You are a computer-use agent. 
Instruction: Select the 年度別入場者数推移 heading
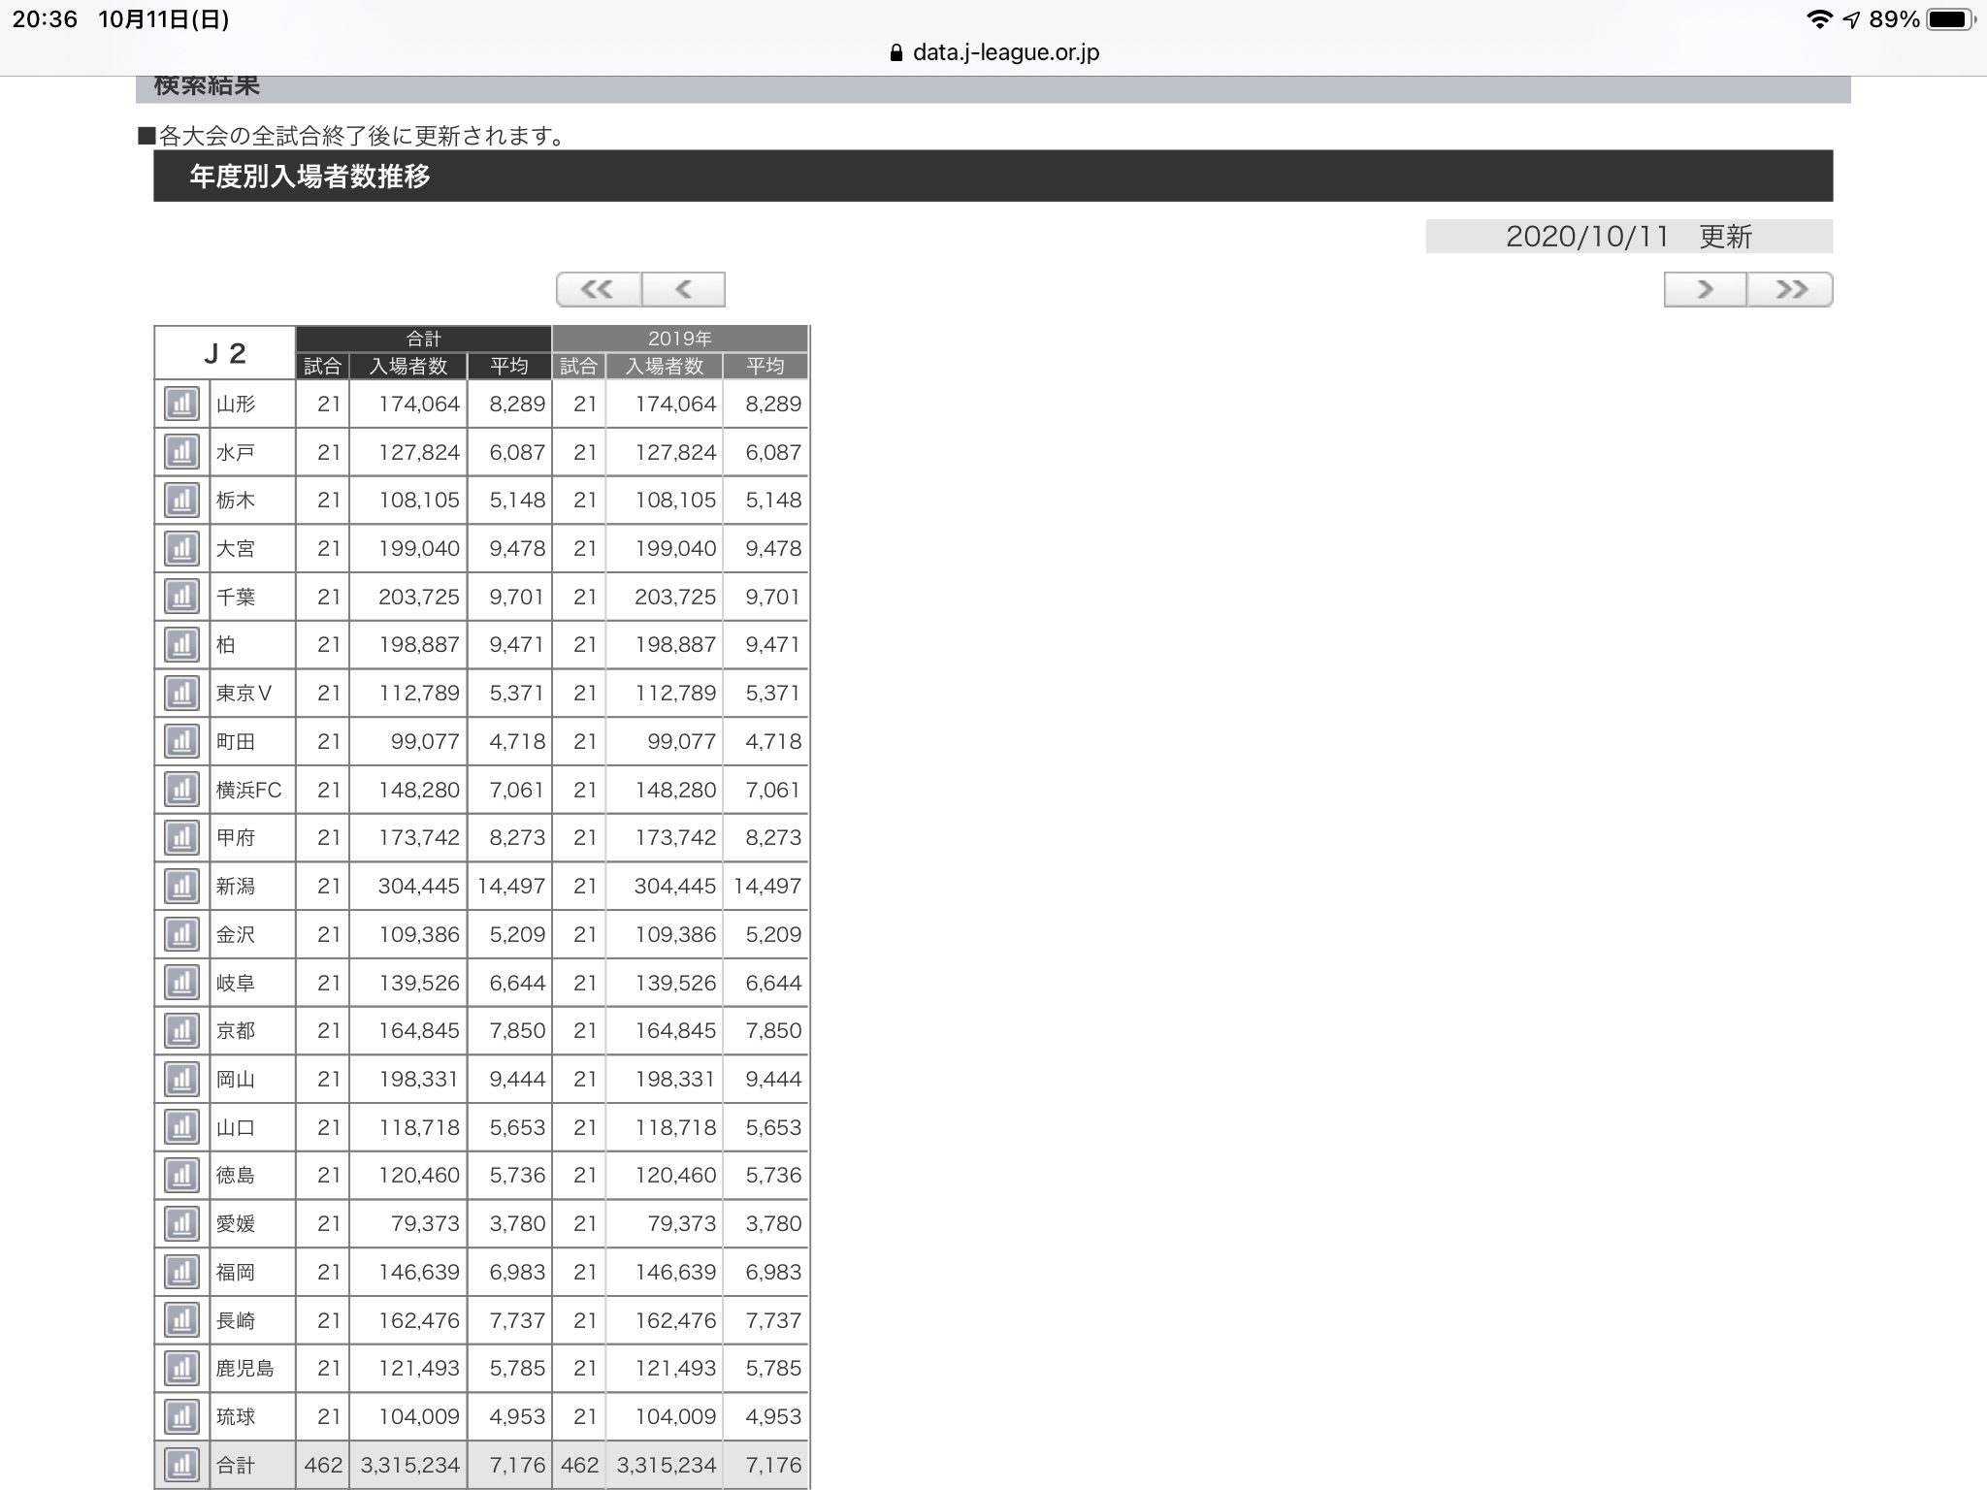pyautogui.click(x=309, y=177)
